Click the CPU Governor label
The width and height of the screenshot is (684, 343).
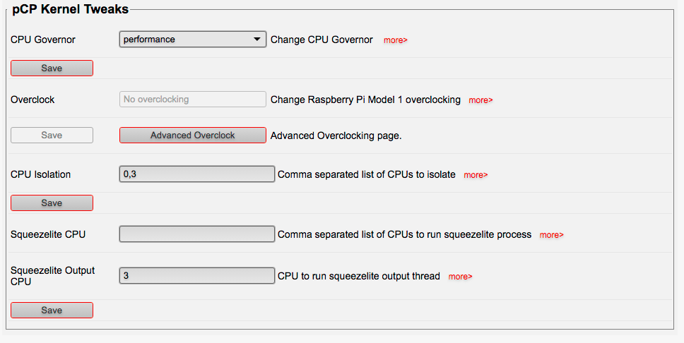point(42,40)
